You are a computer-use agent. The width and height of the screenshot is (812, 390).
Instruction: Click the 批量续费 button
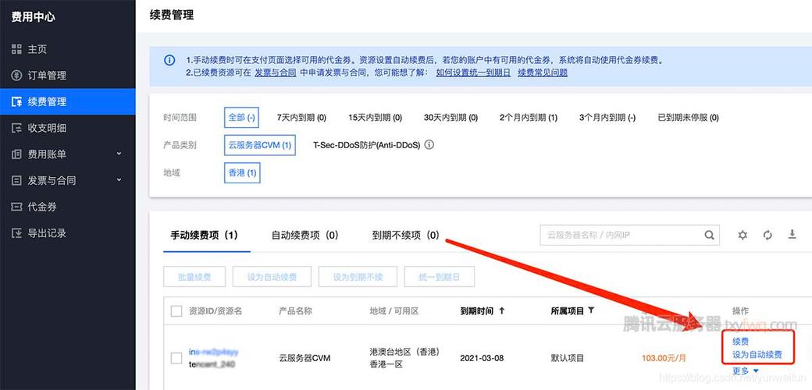[194, 277]
